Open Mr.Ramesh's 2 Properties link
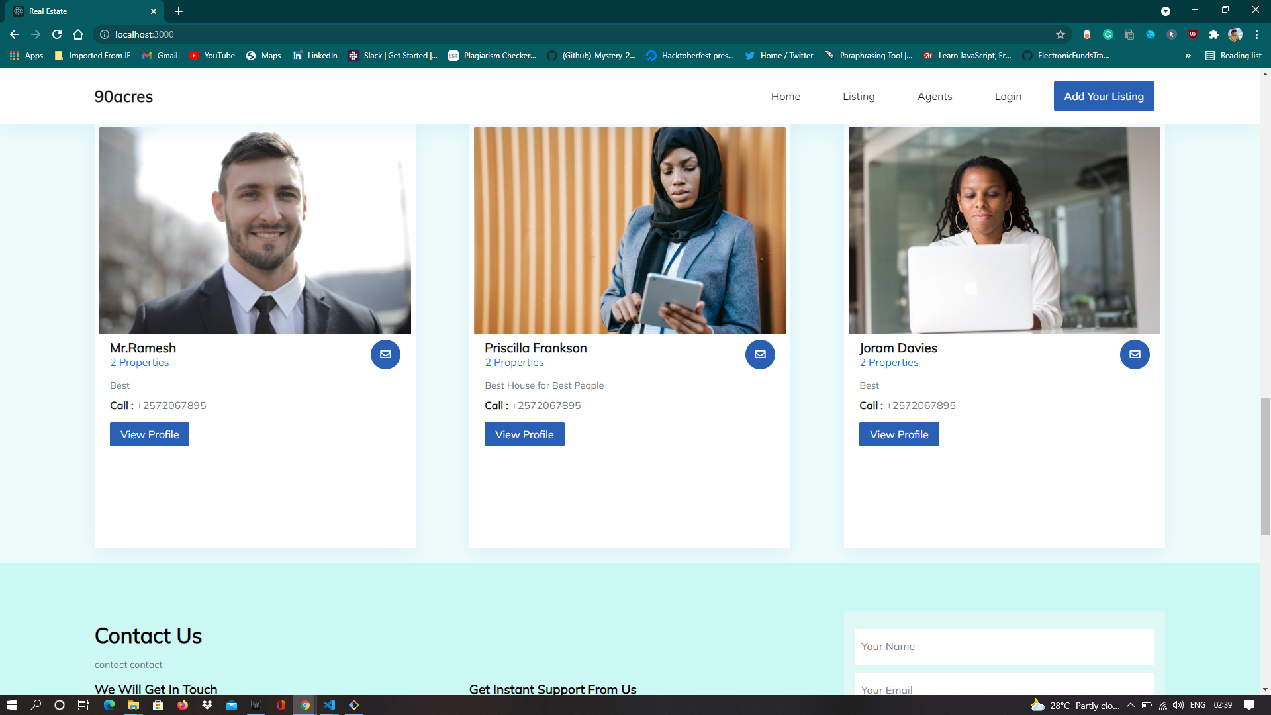The height and width of the screenshot is (715, 1271). 139,363
